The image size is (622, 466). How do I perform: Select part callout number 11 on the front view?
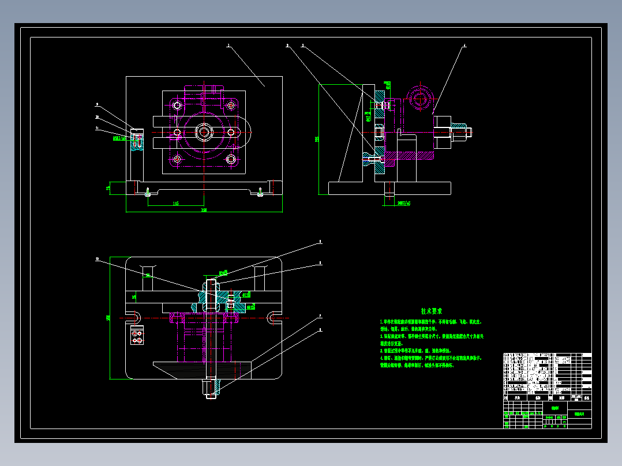coord(97,128)
